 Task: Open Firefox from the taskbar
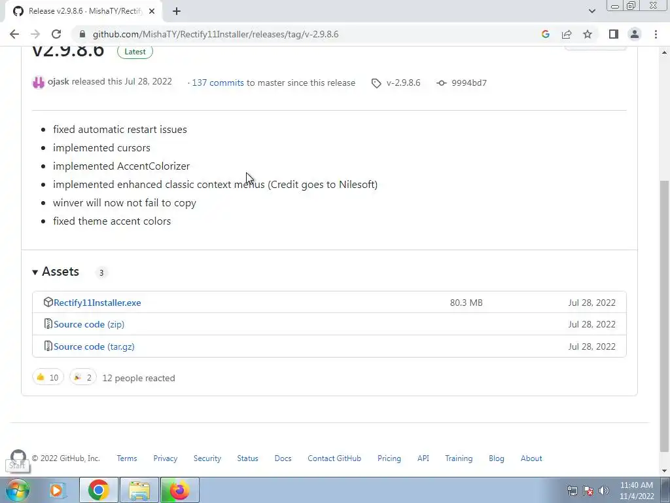point(180,490)
